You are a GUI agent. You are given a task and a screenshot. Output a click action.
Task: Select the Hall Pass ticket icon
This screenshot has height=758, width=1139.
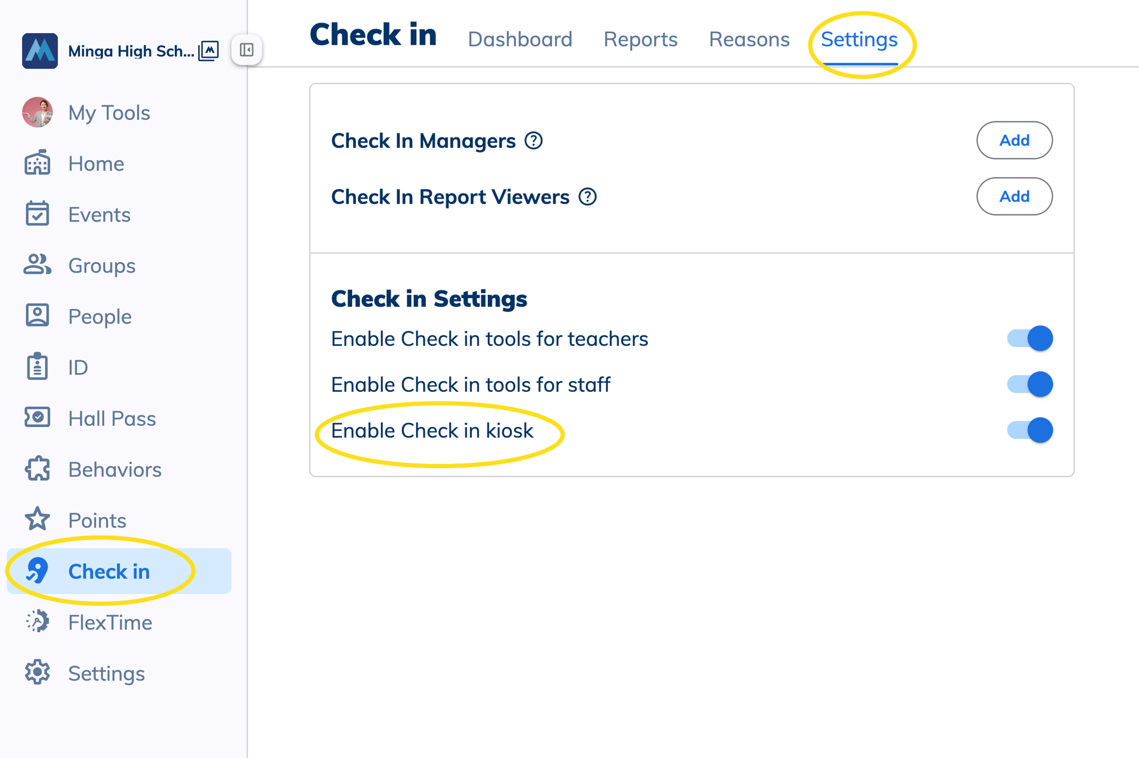(36, 418)
